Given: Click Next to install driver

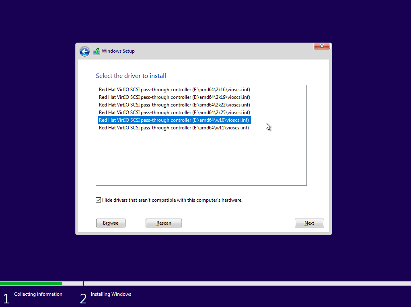Looking at the screenshot, I should pos(309,223).
